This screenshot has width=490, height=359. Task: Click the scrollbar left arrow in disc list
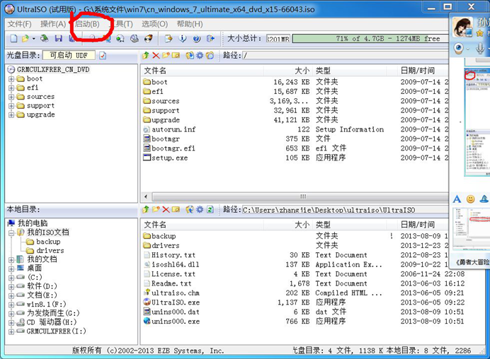pyautogui.click(x=146, y=196)
